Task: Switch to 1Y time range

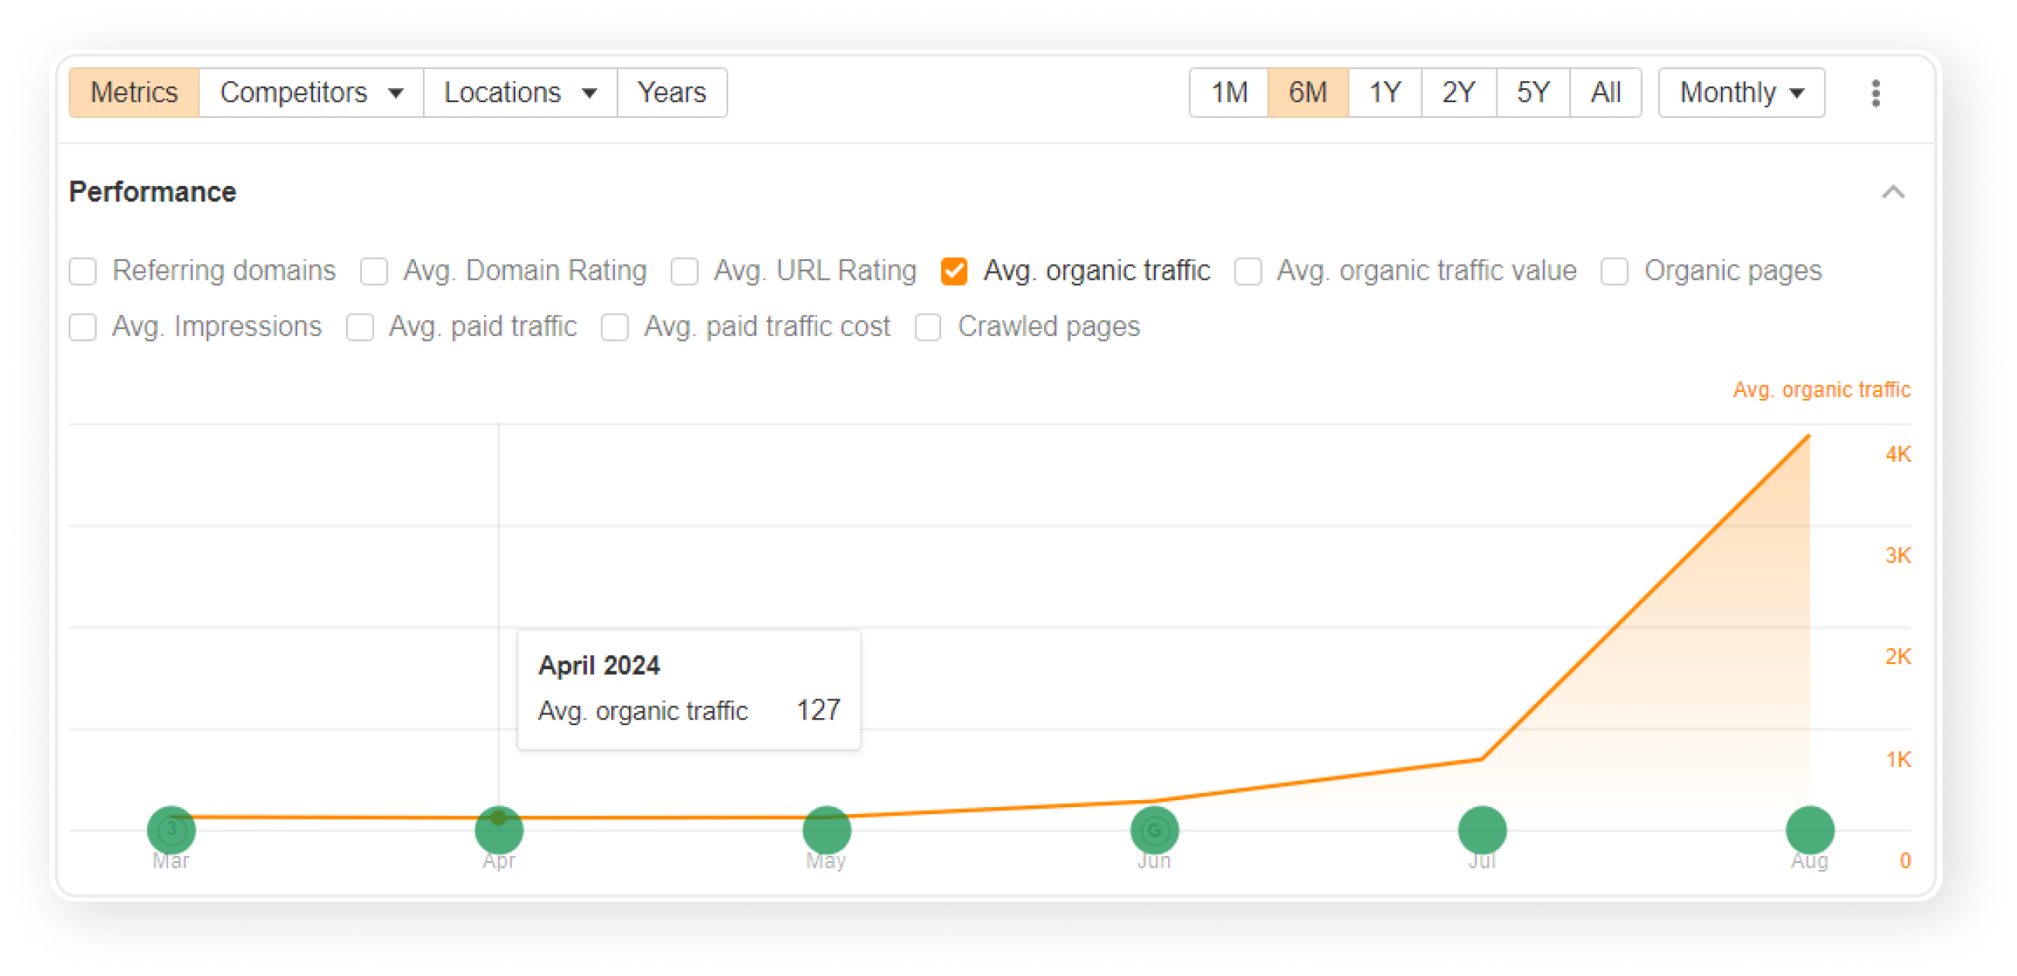Action: (1382, 91)
